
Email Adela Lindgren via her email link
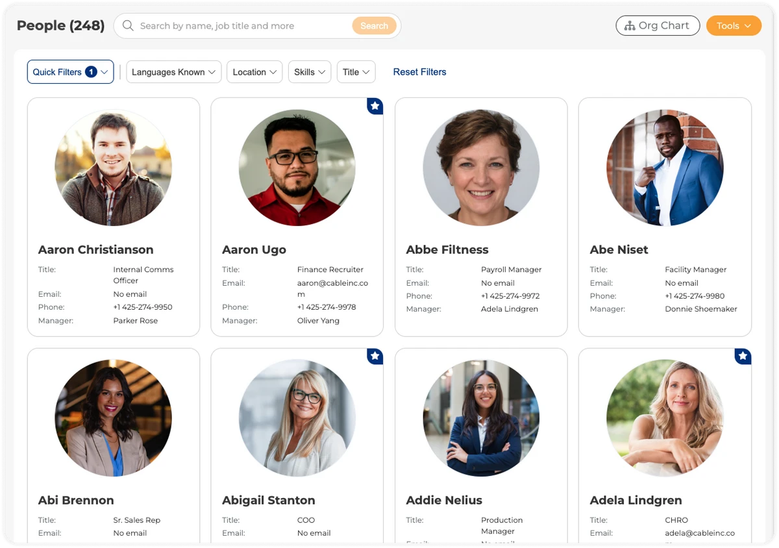(700, 532)
